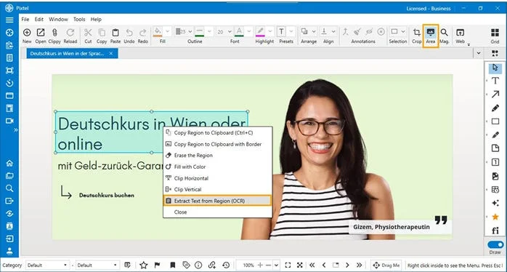Screen dimensions: 507x272
Task: Open the Align dropdown
Action: [x=333, y=31]
